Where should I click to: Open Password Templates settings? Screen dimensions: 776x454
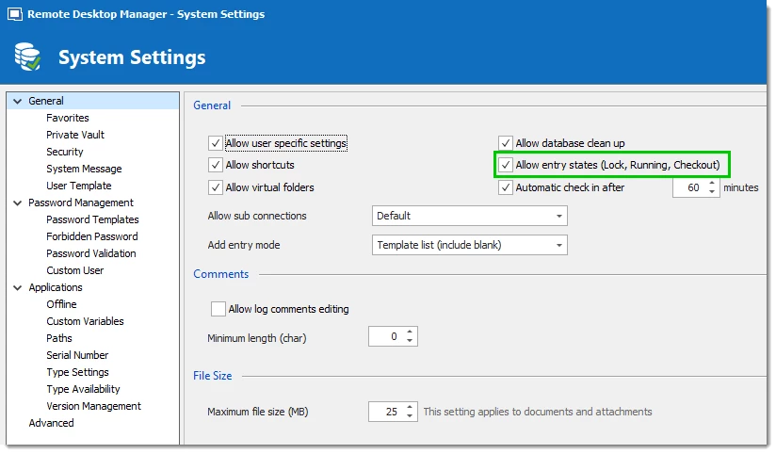coord(92,219)
